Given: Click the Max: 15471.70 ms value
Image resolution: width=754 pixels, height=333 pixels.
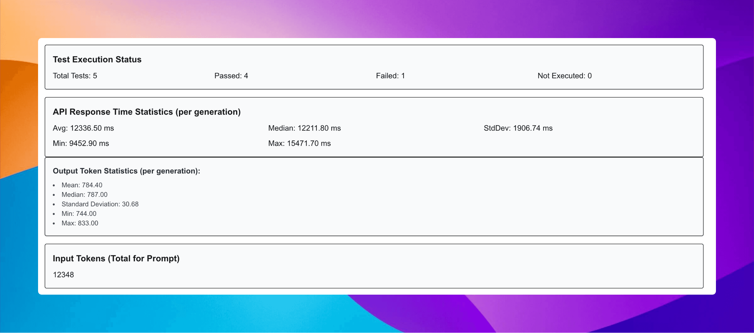Looking at the screenshot, I should pos(299,143).
